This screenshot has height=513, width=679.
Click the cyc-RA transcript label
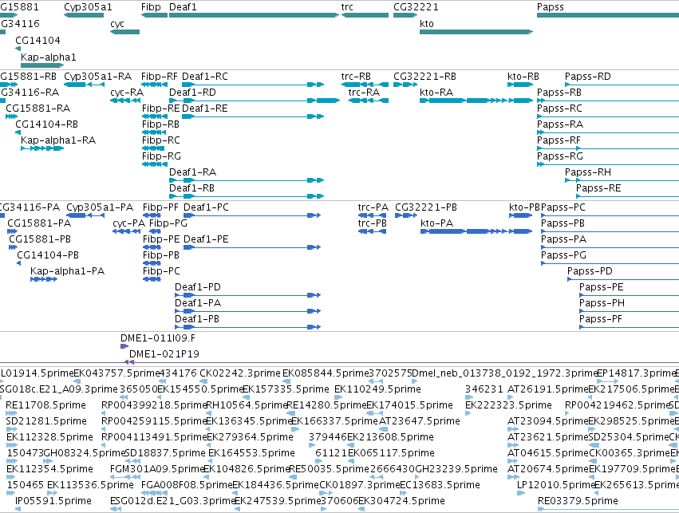pos(126,93)
